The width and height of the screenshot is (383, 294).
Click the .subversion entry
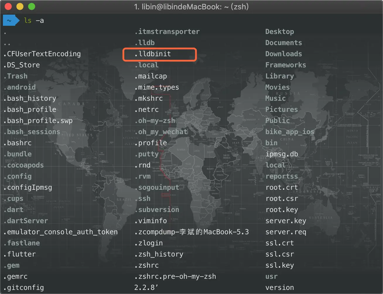click(157, 210)
